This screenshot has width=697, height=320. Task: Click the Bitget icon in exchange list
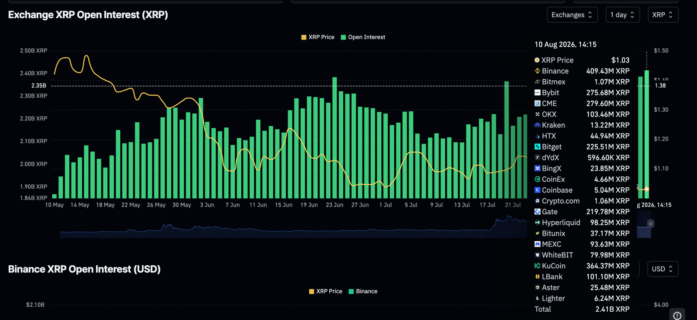538,147
